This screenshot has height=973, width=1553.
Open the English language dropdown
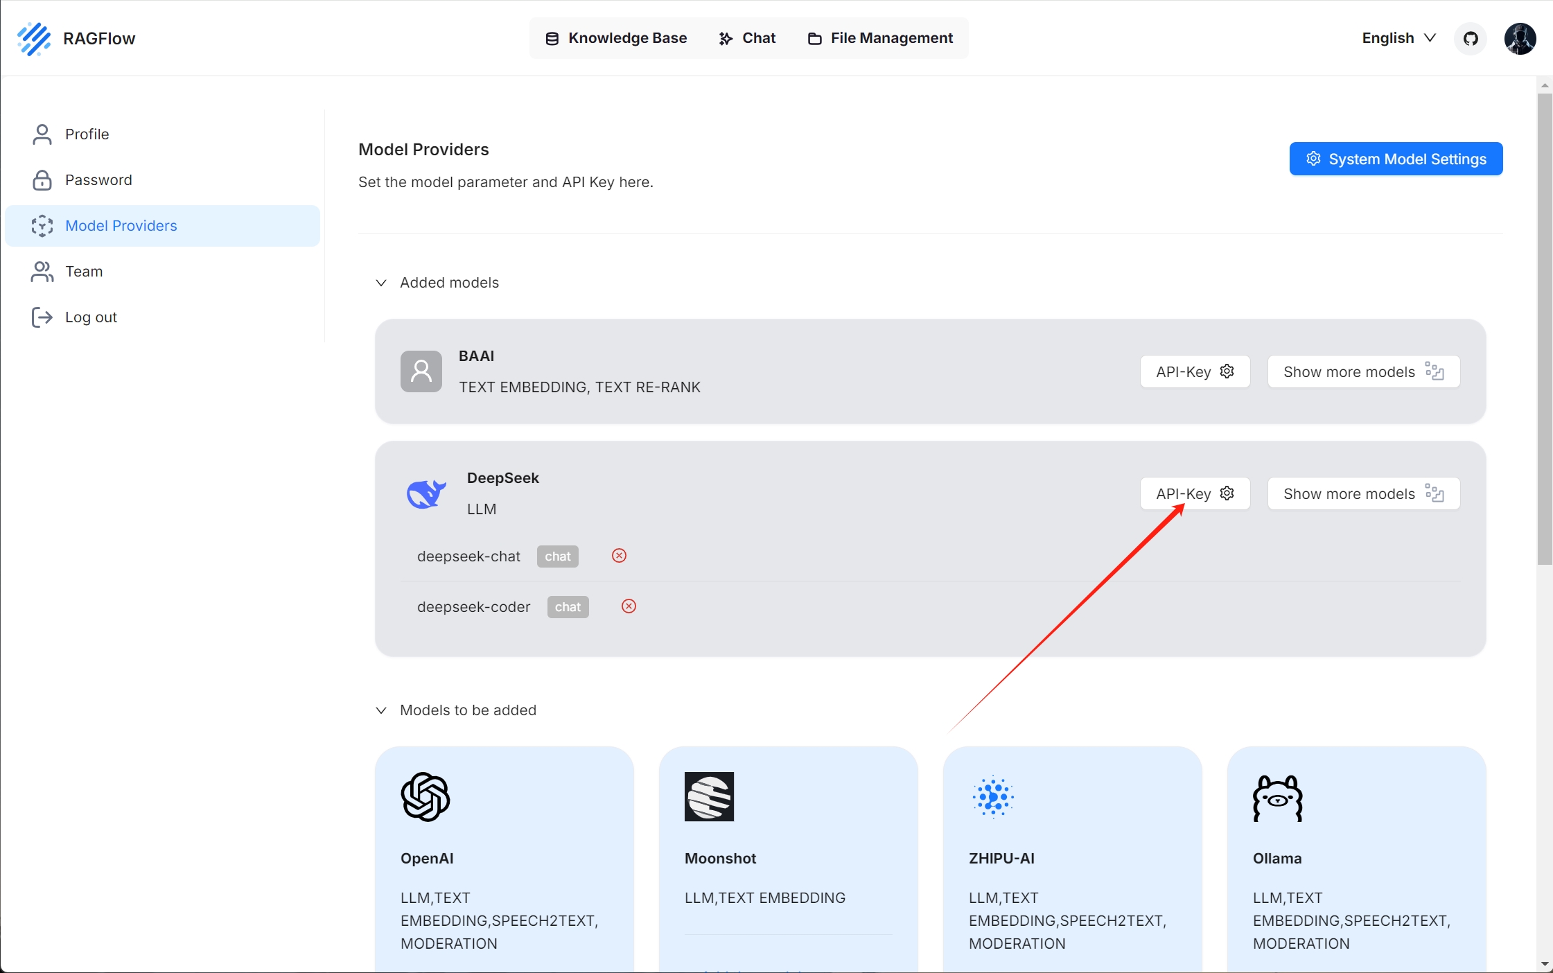(1397, 38)
